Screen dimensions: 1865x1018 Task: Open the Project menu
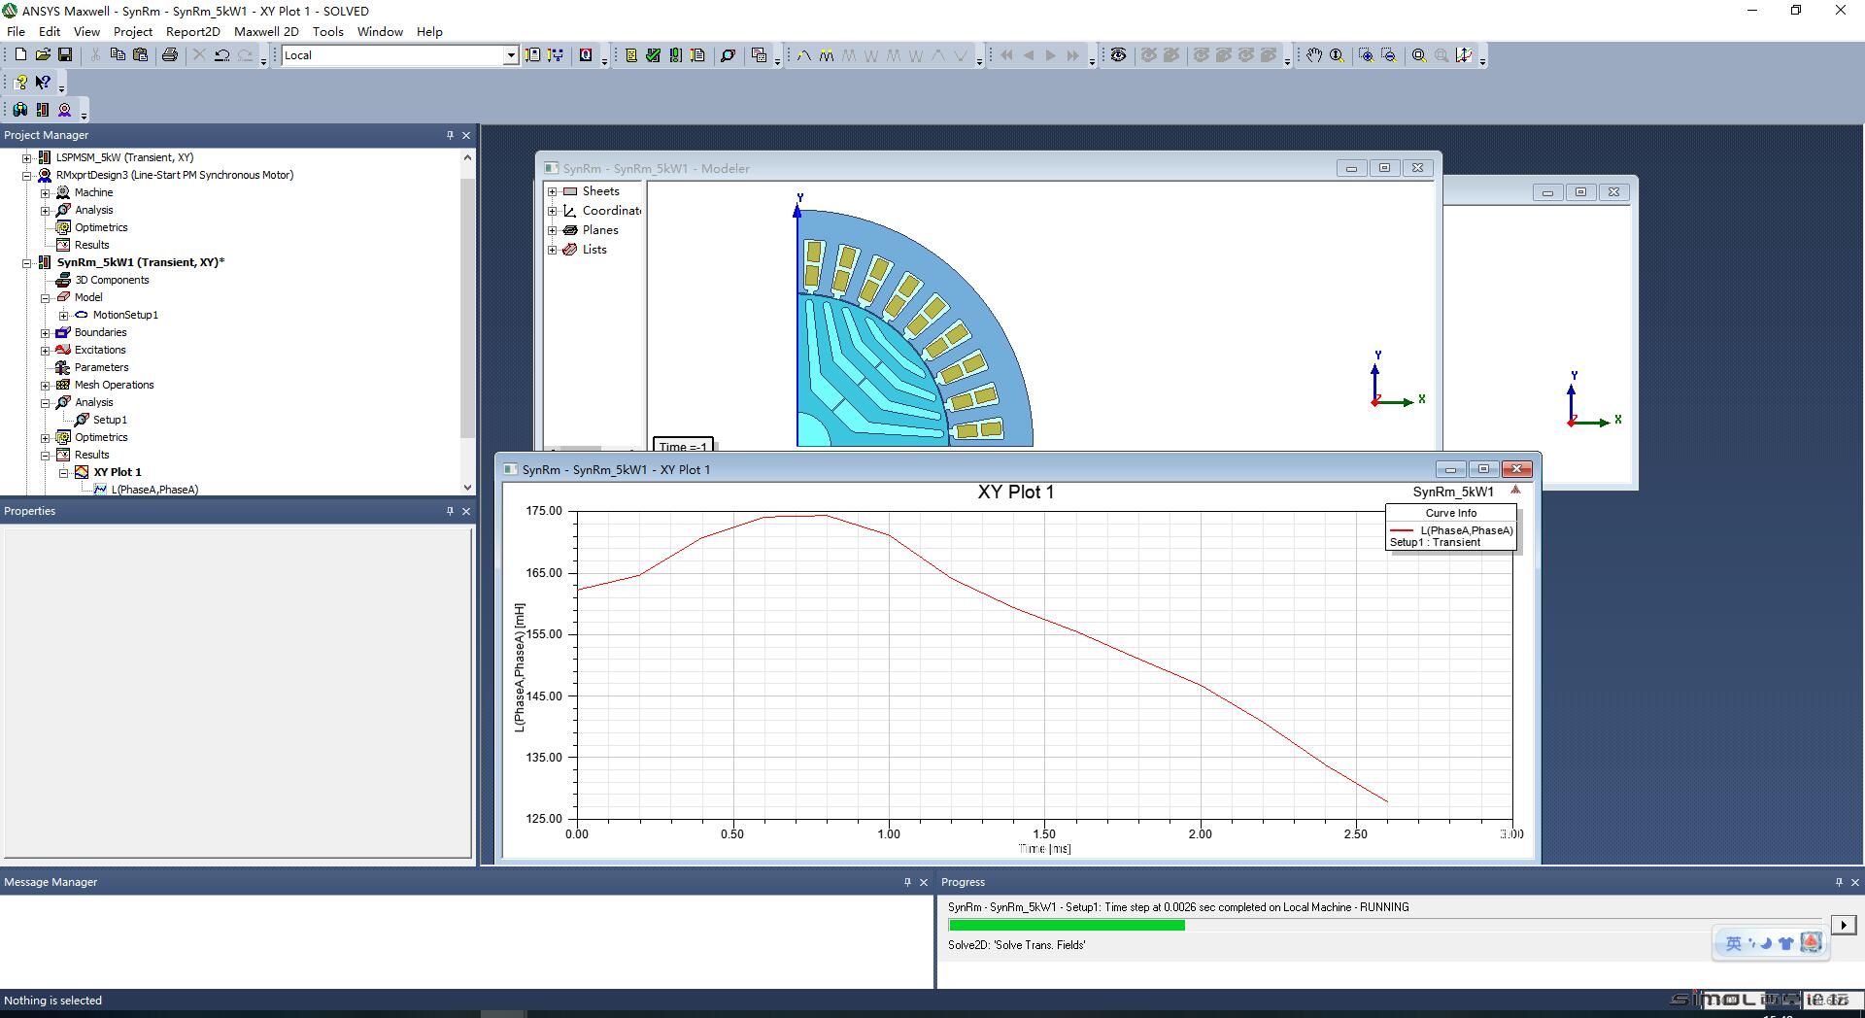click(133, 31)
